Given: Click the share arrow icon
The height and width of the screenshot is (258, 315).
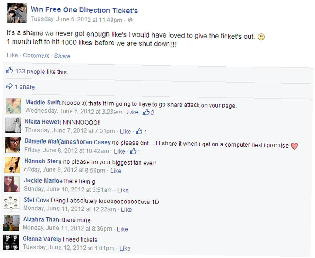Looking at the screenshot, I should click(x=9, y=86).
